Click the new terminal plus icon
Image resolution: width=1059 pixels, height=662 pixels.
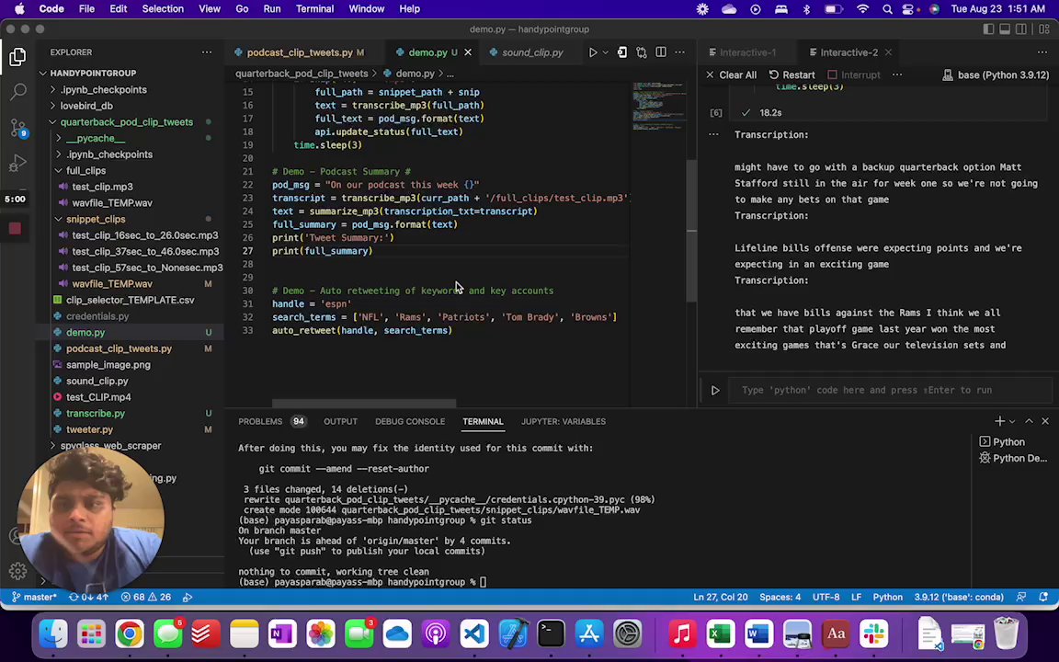click(x=999, y=421)
